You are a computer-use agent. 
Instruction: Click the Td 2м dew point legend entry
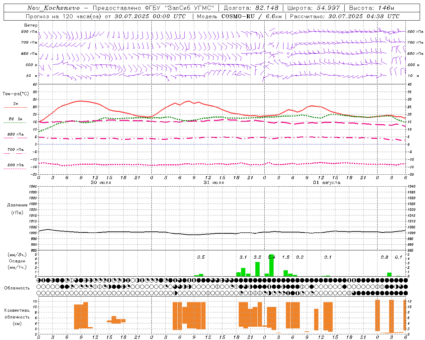coord(15,119)
